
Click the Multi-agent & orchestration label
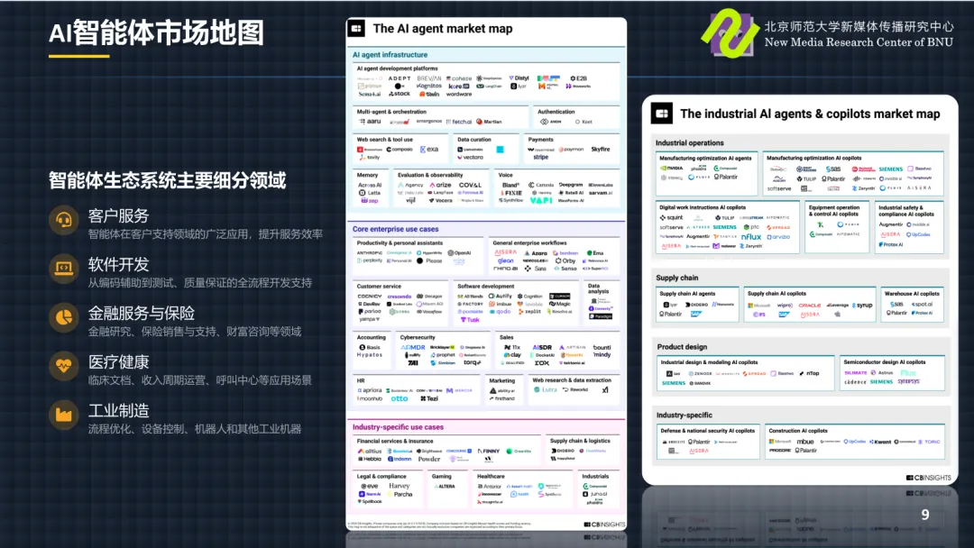click(x=391, y=112)
